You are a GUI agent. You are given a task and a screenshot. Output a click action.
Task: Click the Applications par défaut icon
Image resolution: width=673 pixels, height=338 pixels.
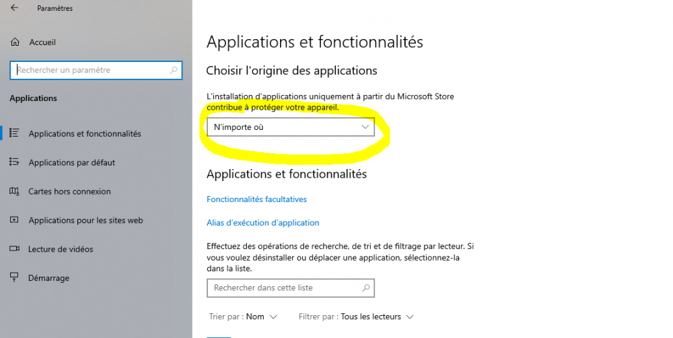14,162
